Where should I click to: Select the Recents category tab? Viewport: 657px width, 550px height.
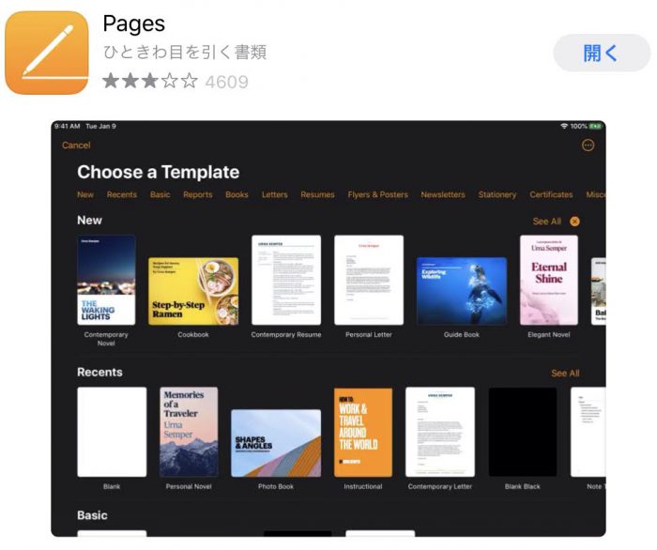click(x=122, y=195)
